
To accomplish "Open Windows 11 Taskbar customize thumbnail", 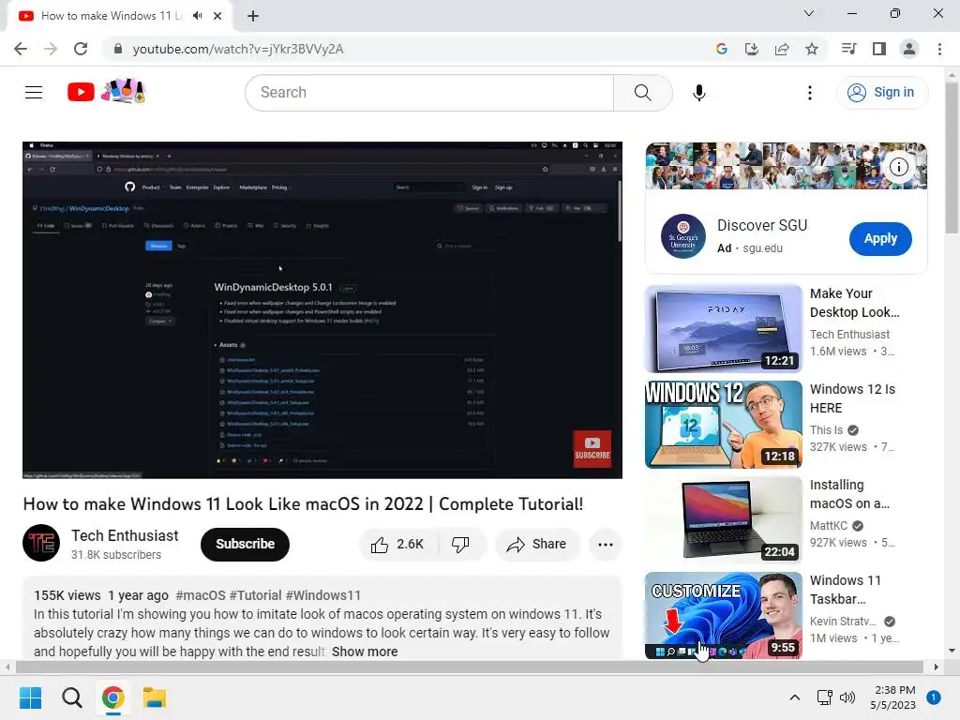I will [723, 615].
